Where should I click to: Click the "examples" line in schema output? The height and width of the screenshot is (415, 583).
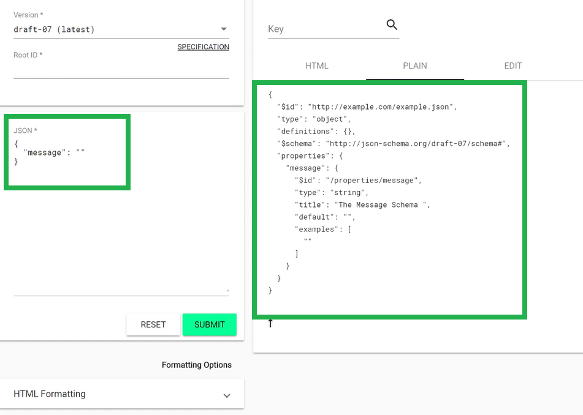[322, 230]
